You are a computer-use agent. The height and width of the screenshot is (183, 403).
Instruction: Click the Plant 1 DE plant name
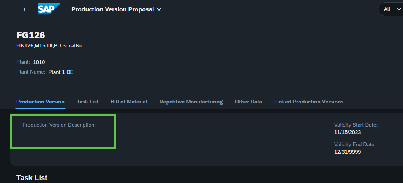coord(61,72)
